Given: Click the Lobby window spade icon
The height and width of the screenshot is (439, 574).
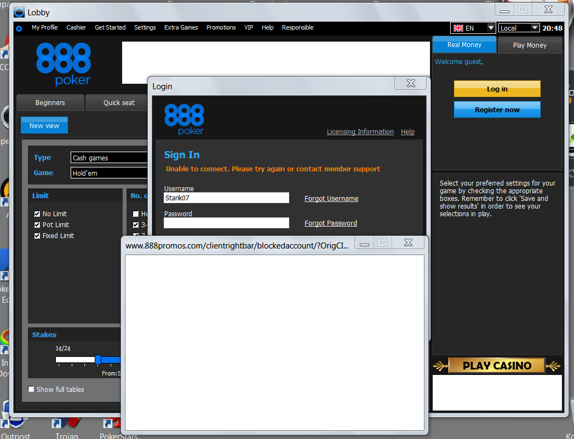Looking at the screenshot, I should tap(19, 12).
